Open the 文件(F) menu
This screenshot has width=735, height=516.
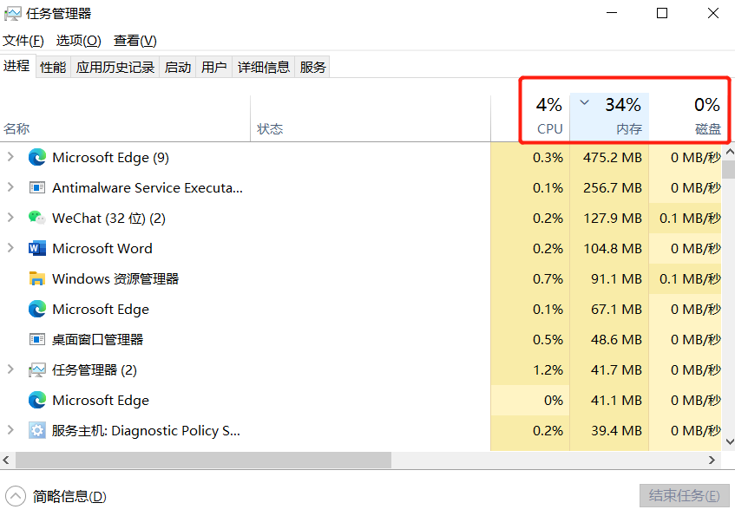[x=23, y=41]
